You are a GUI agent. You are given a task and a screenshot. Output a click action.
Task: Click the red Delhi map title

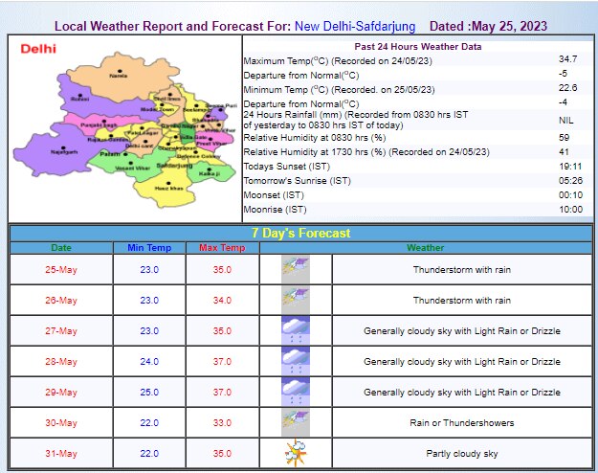[38, 49]
